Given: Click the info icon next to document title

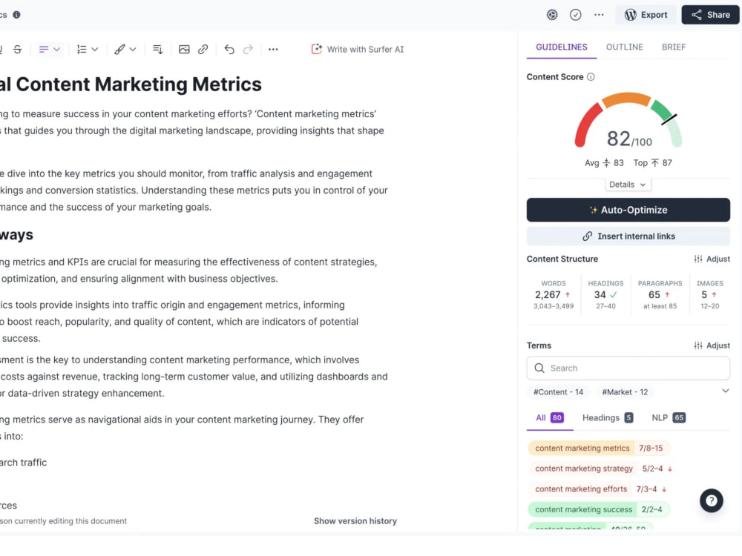Looking at the screenshot, I should (16, 15).
